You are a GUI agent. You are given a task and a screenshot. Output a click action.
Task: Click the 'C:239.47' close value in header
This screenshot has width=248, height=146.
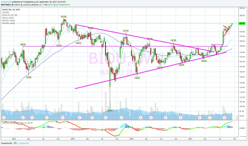coord(66,5)
